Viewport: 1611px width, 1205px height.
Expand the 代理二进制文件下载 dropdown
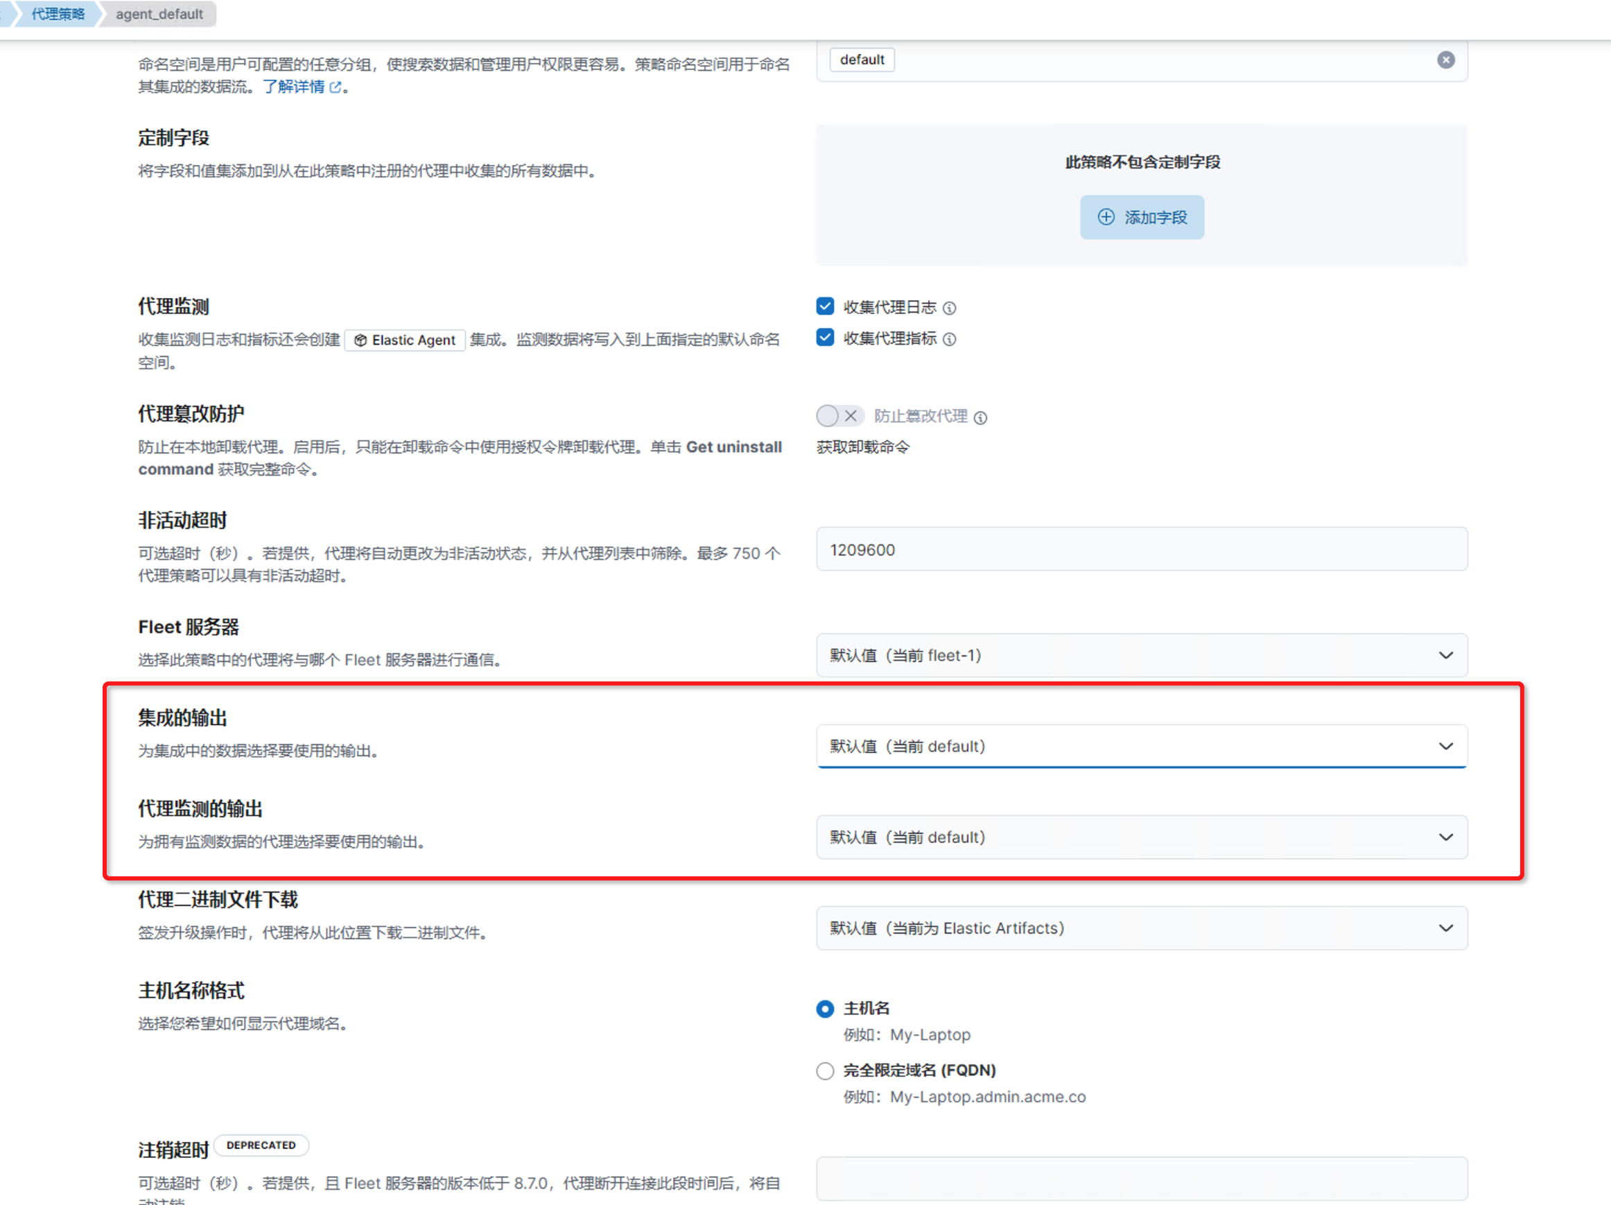[x=1140, y=929]
